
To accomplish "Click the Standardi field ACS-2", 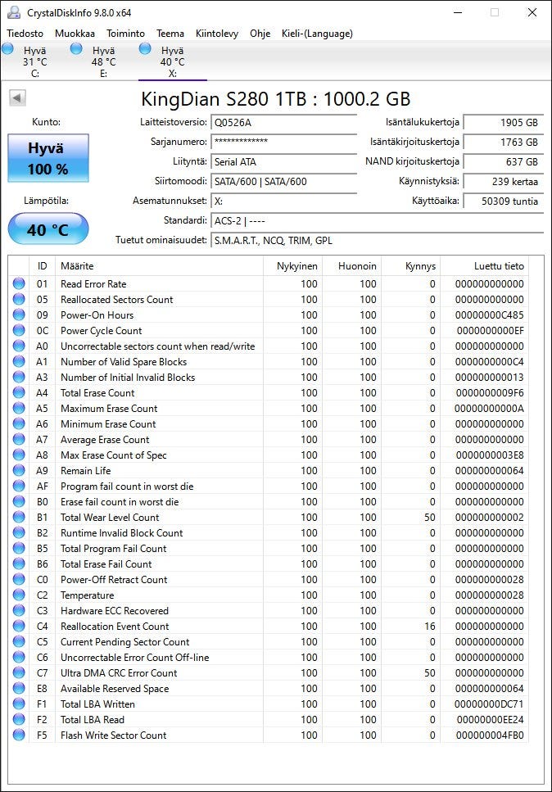I will 378,221.
